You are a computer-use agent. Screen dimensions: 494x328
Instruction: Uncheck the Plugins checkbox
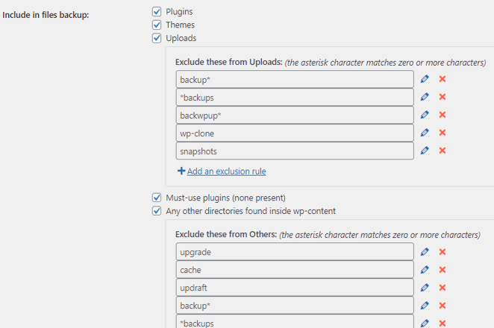[157, 12]
